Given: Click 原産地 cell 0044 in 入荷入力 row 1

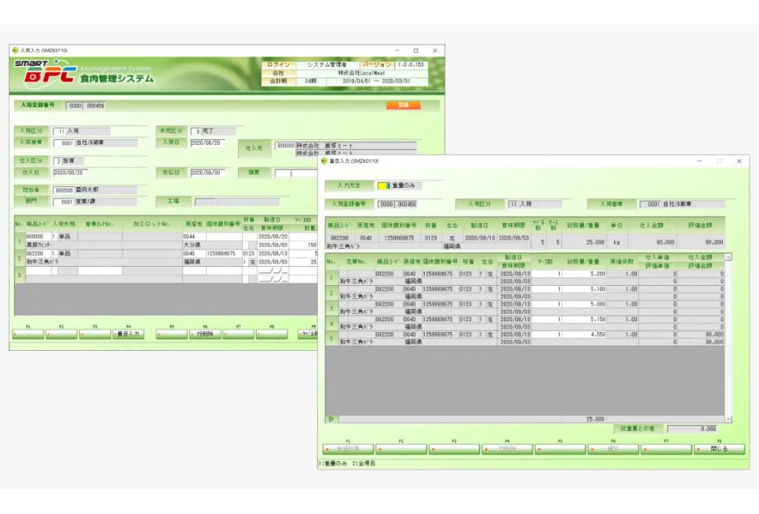Looking at the screenshot, I should point(194,236).
